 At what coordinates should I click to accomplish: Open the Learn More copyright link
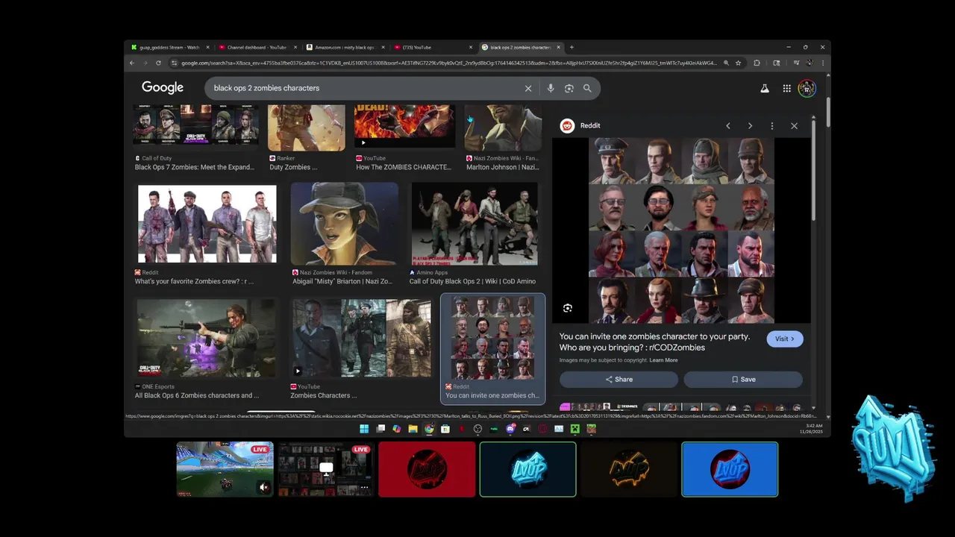(663, 360)
